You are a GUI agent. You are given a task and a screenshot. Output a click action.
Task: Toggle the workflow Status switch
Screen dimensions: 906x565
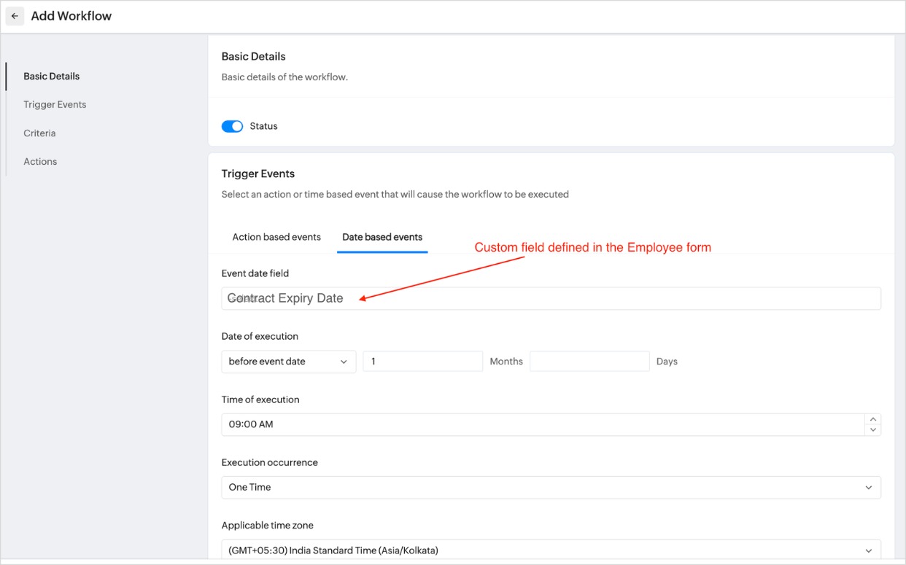232,126
